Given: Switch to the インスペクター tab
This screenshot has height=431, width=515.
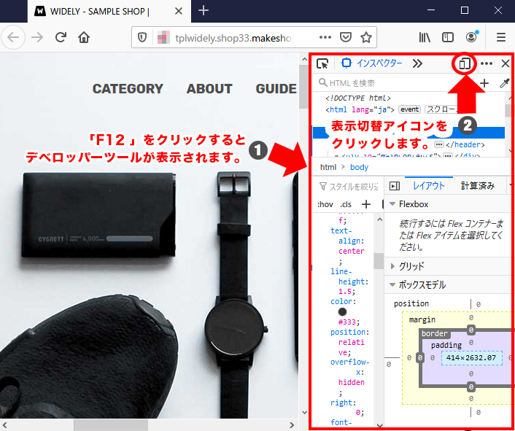Looking at the screenshot, I should pos(372,63).
